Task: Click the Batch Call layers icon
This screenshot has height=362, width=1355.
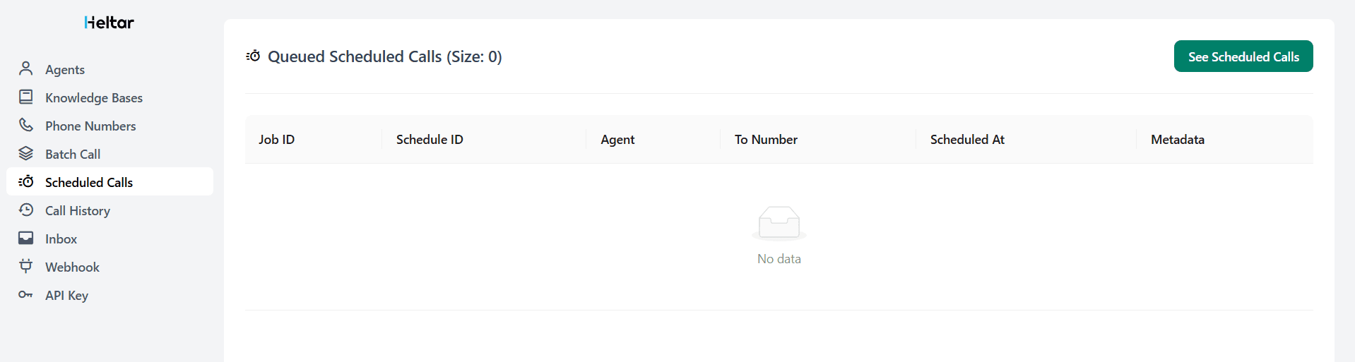Action: point(26,153)
